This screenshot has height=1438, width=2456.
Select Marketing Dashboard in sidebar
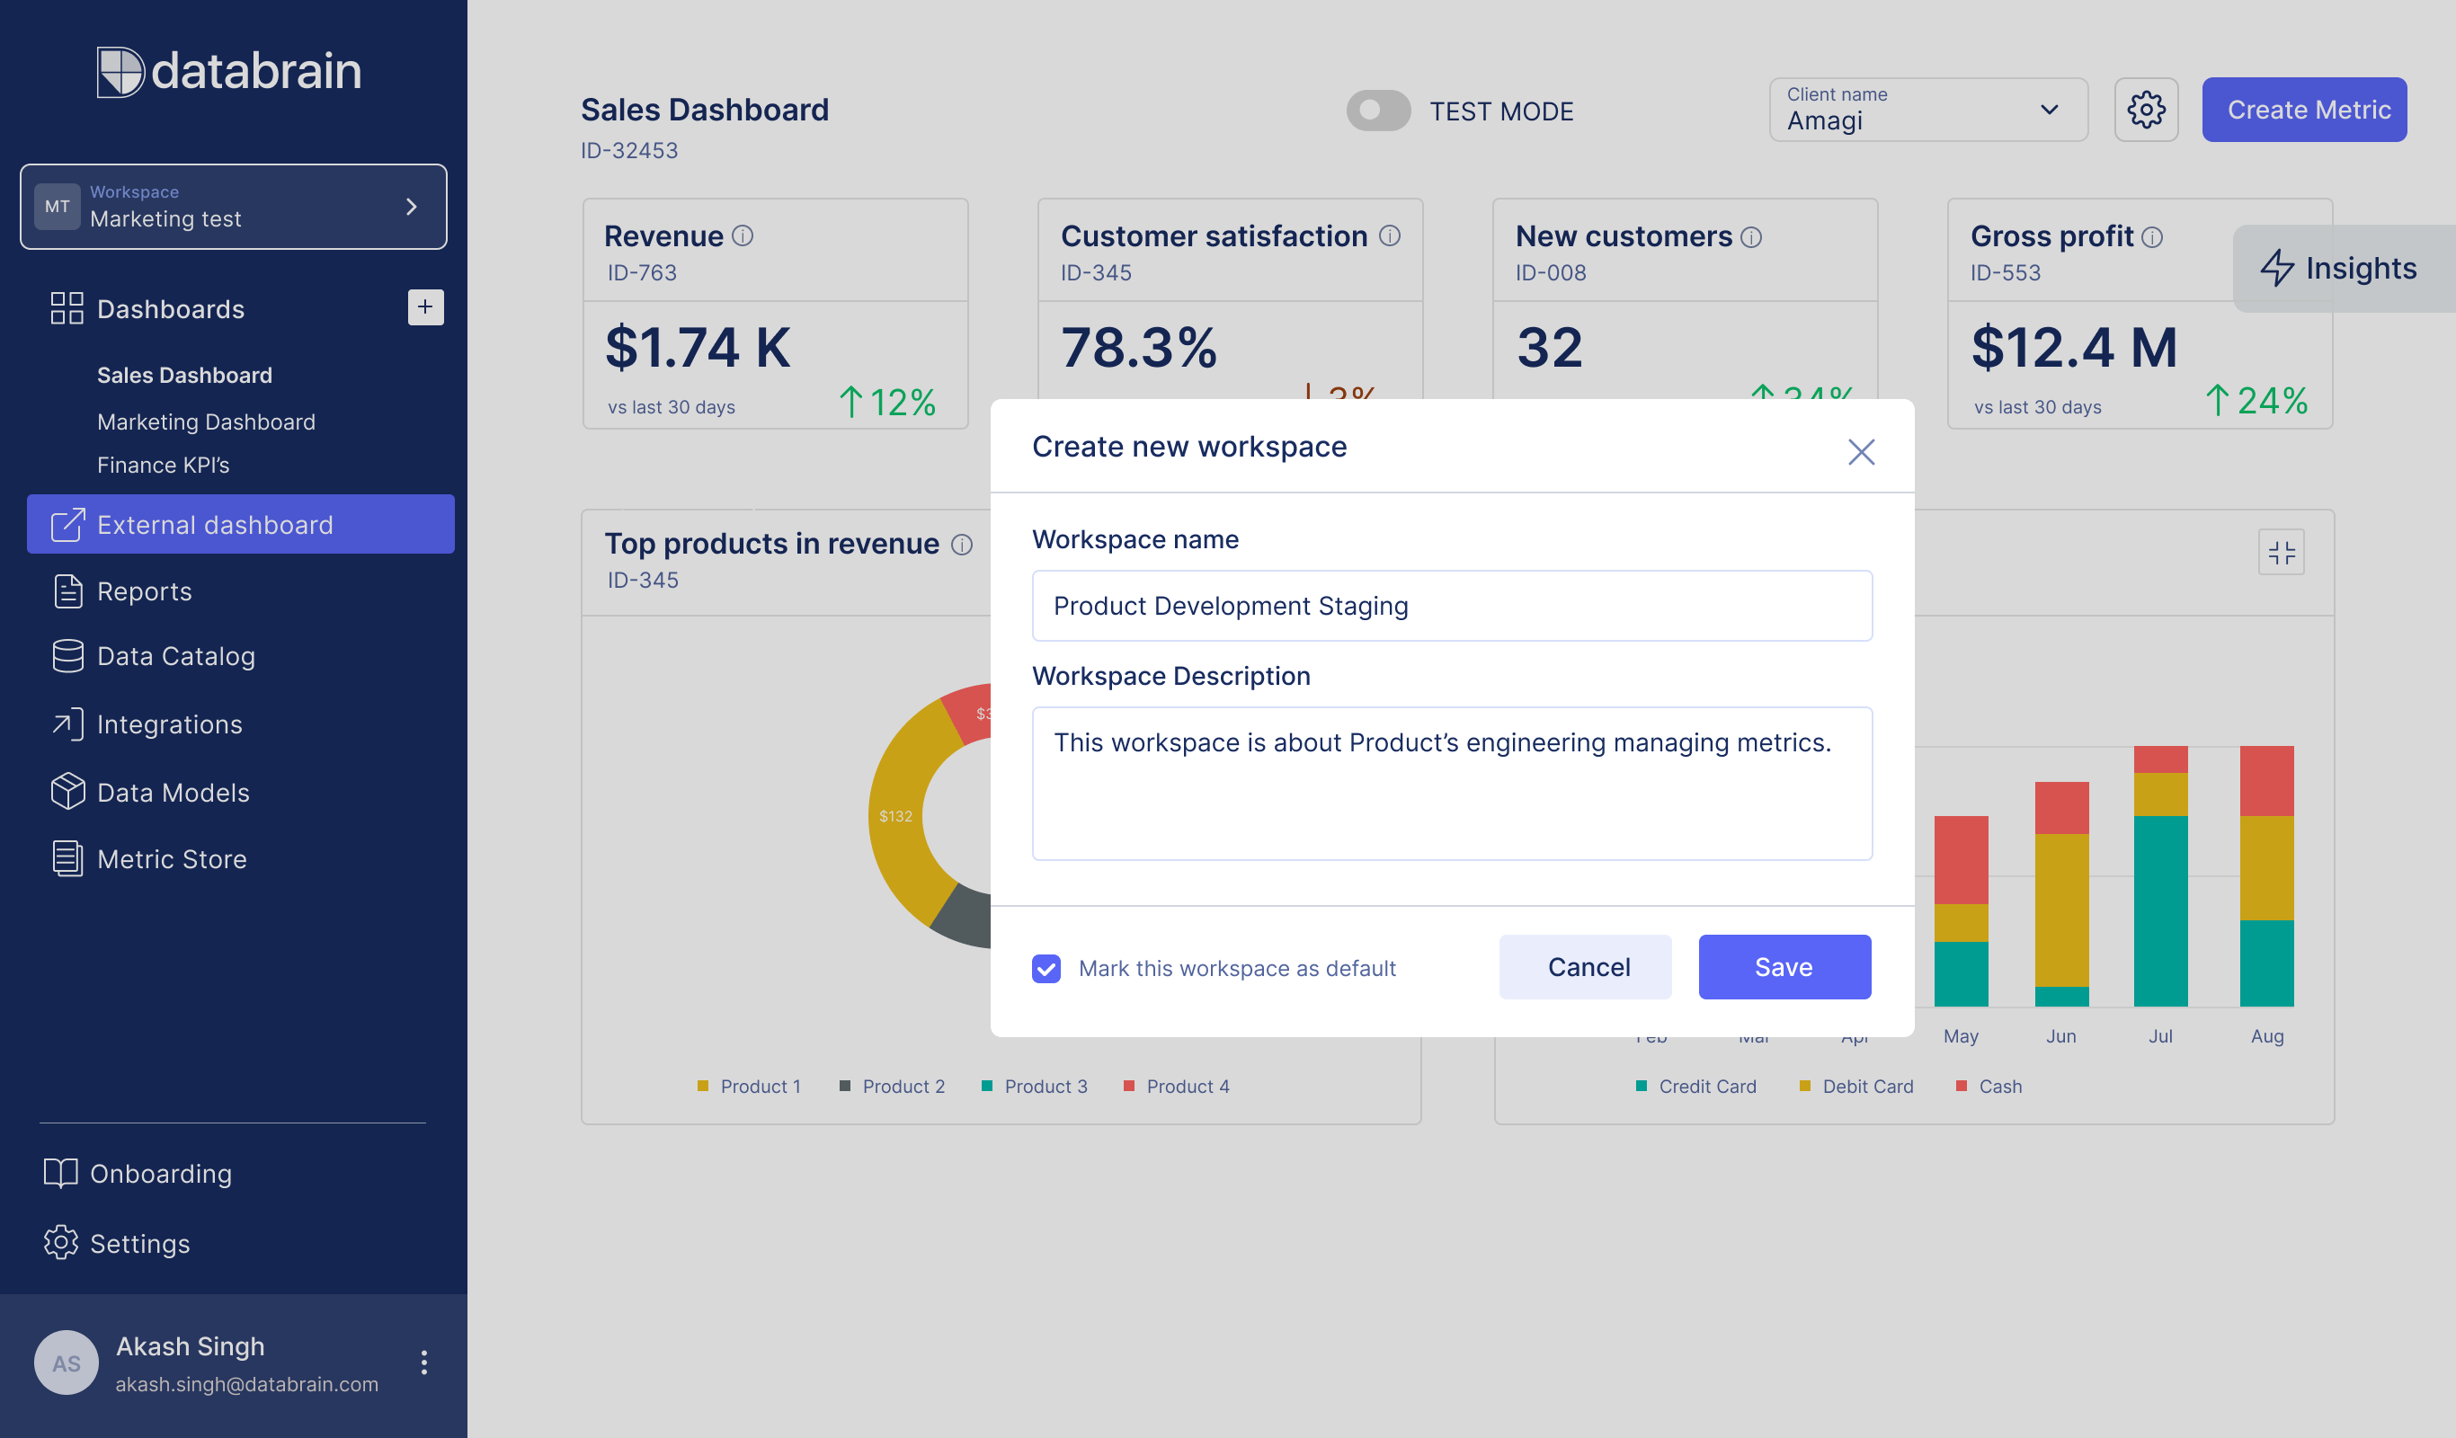point(206,422)
